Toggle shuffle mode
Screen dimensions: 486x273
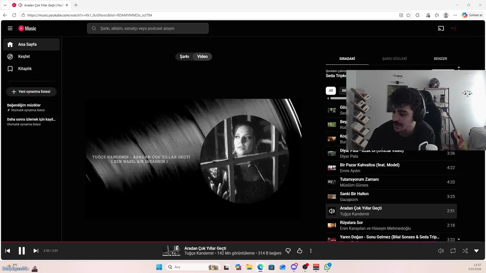[465, 251]
